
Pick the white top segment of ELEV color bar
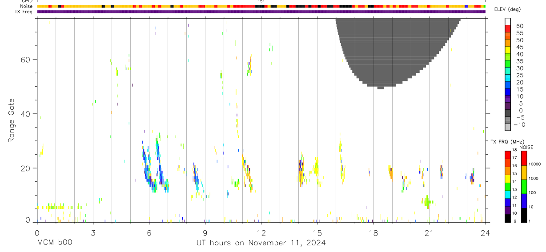point(508,21)
